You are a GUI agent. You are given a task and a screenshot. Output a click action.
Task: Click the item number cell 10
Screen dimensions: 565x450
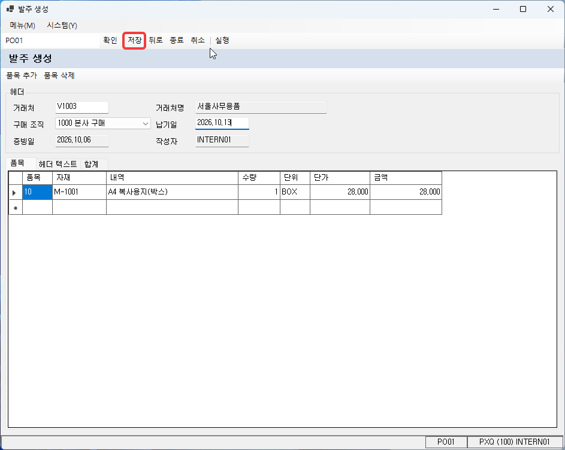coord(38,192)
